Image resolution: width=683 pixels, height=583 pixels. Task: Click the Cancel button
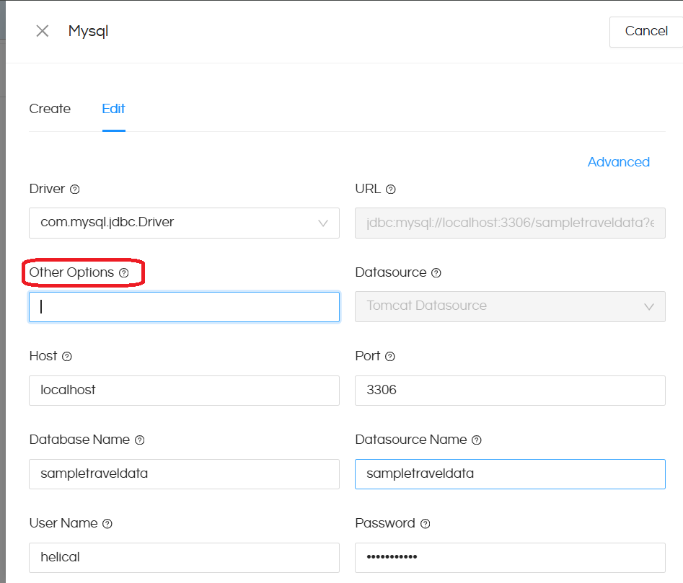(646, 31)
